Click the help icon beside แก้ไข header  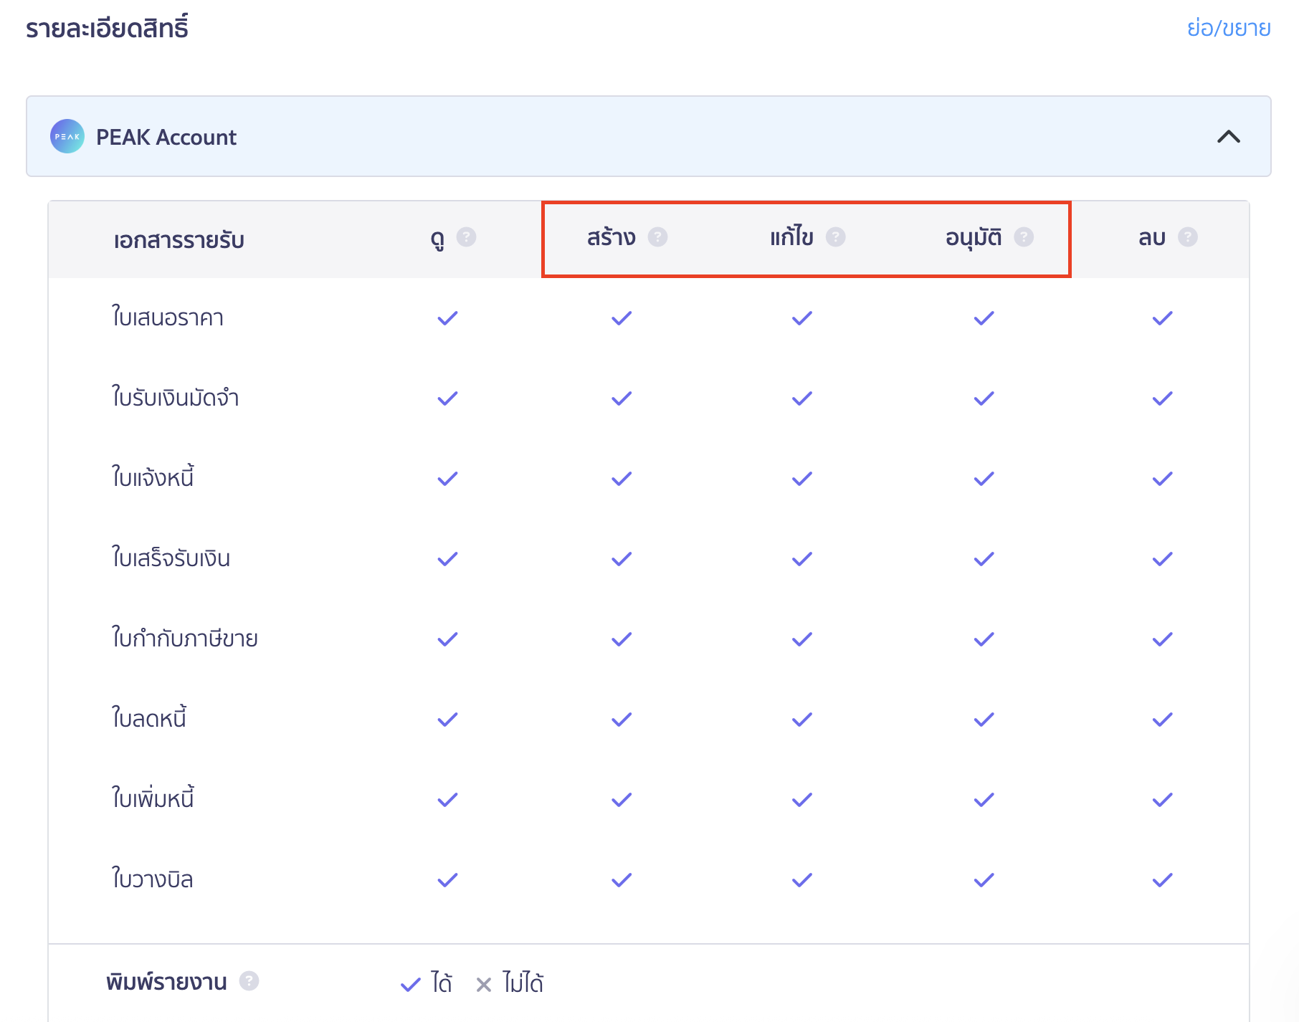(x=835, y=237)
